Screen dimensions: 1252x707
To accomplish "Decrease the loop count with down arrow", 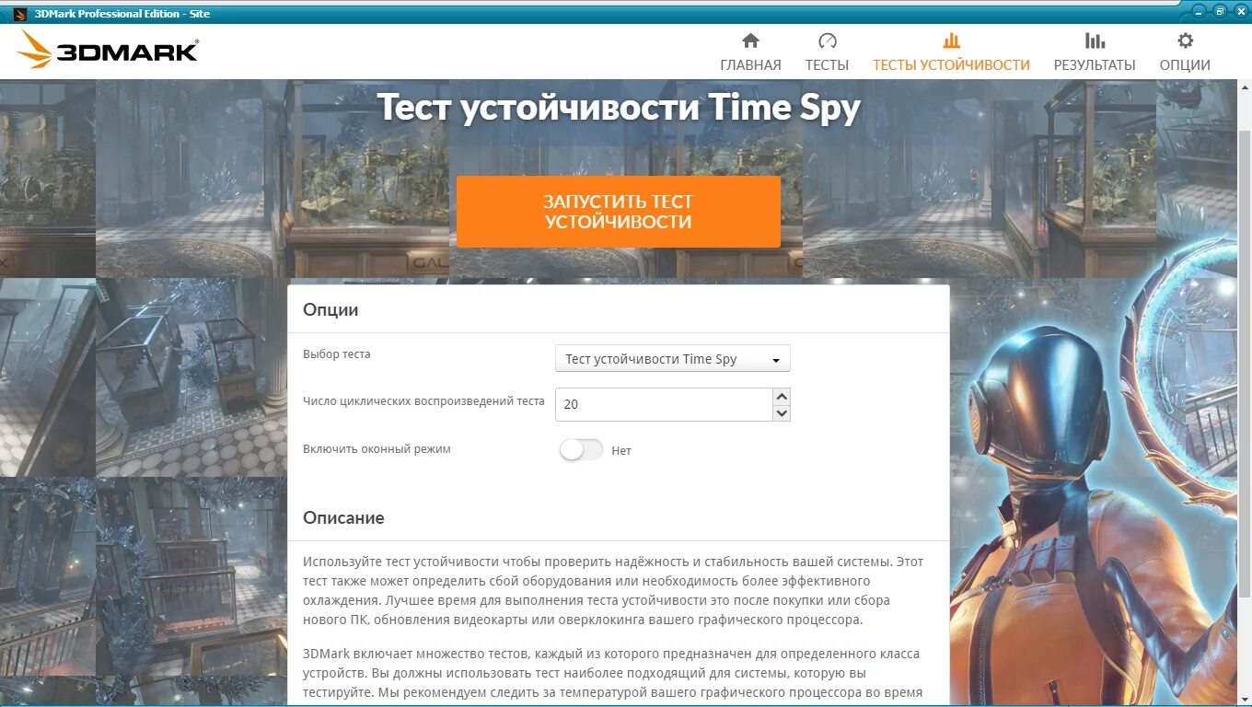I will 782,413.
